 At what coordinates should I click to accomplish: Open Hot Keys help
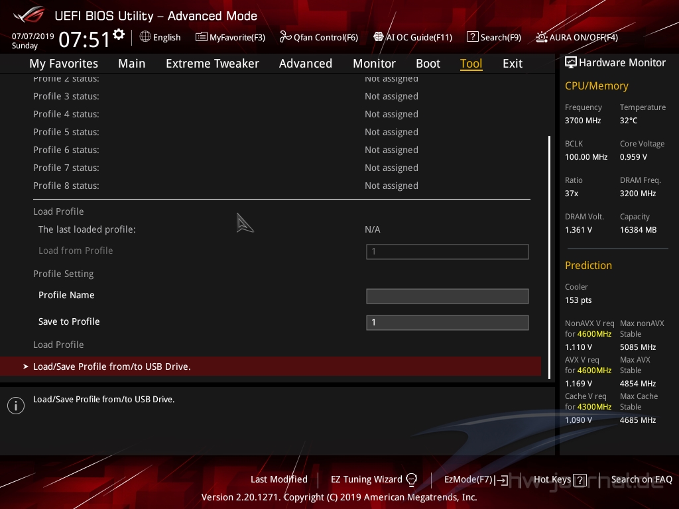pos(552,479)
